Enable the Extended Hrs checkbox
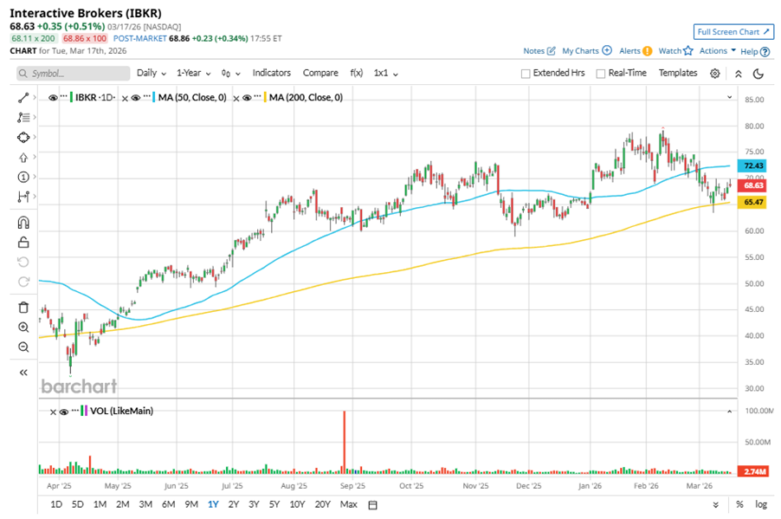Viewport: 781px width, 519px height. click(526, 74)
